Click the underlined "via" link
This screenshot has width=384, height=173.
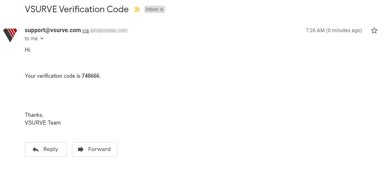coord(85,31)
